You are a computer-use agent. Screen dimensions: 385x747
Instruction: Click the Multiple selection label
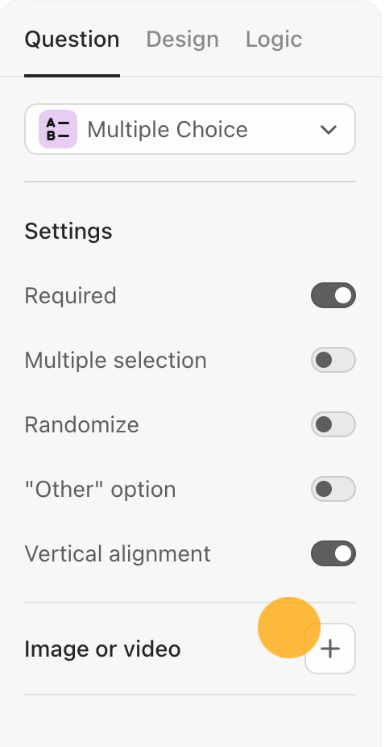pos(116,360)
